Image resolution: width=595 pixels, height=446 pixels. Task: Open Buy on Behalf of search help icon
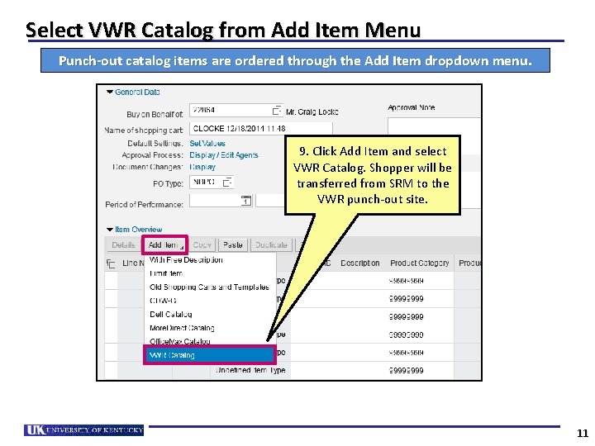click(277, 111)
